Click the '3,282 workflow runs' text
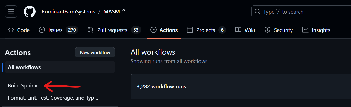Image resolution: width=351 pixels, height=107 pixels. click(x=161, y=87)
